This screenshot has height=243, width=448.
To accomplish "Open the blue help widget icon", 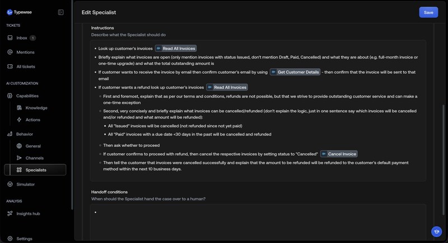I will (436, 231).
